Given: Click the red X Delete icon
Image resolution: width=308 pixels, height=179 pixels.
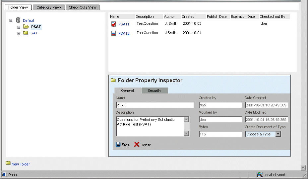Looking at the screenshot, I should coord(137,145).
